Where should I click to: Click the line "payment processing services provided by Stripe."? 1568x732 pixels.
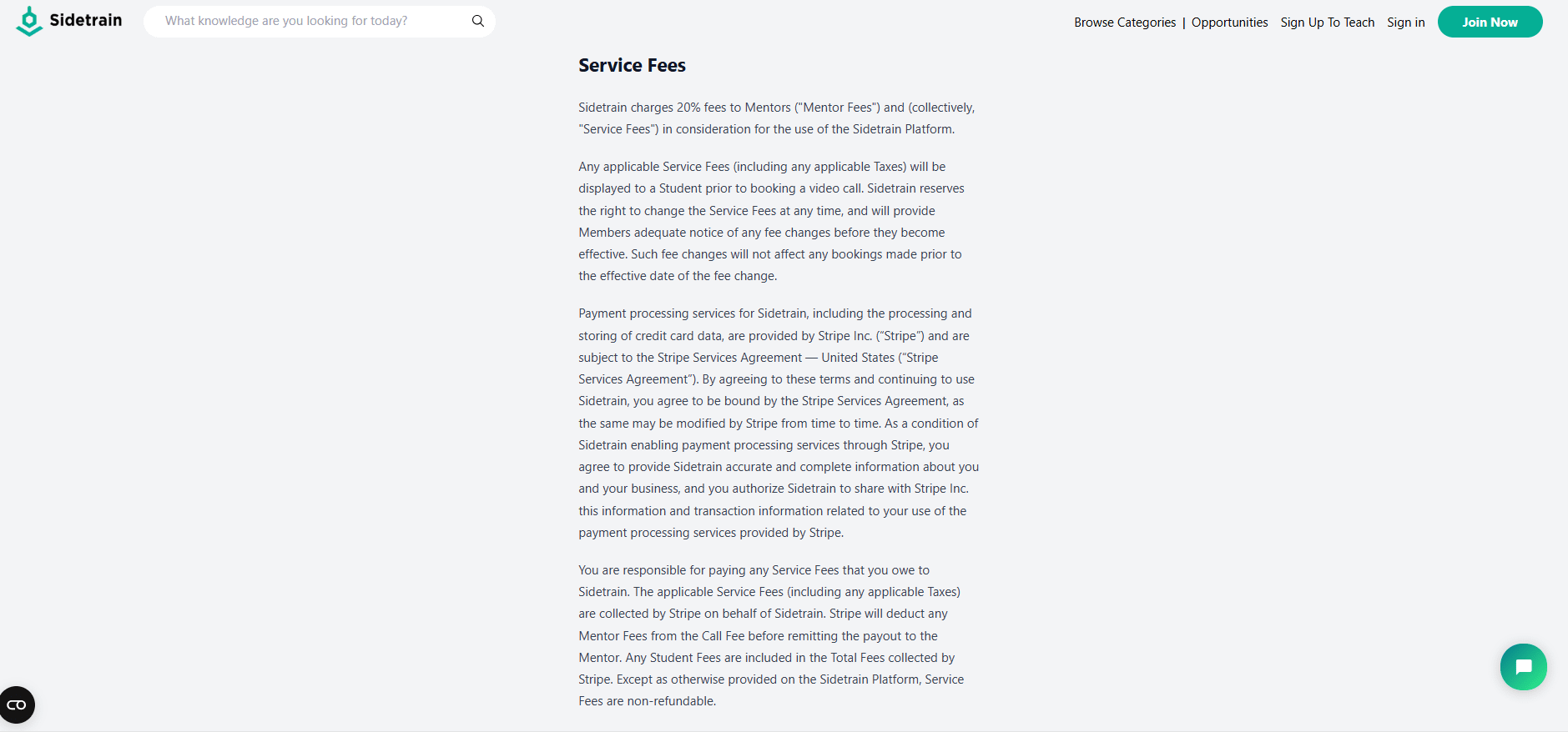pyautogui.click(x=711, y=533)
